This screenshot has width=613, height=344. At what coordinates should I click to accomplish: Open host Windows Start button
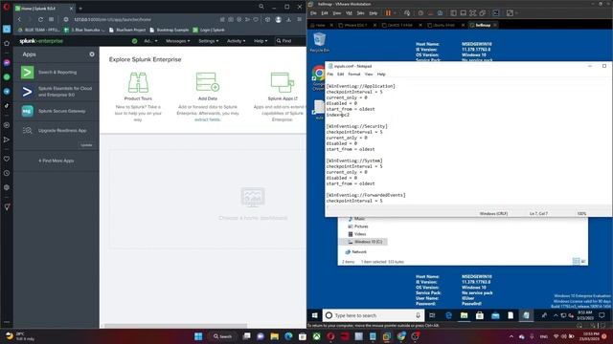pos(198,336)
